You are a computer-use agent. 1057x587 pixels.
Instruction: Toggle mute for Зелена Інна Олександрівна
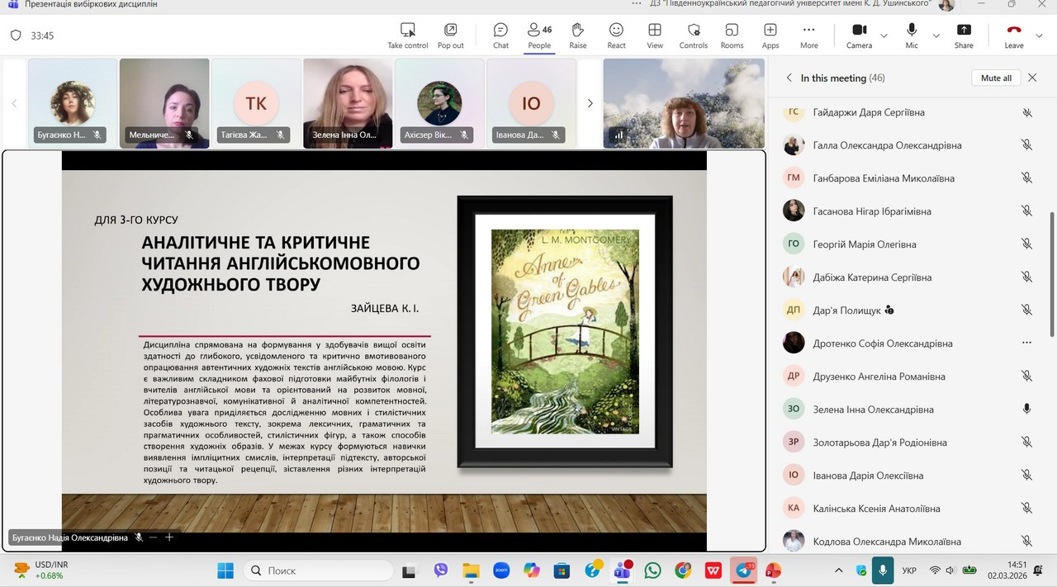point(1026,409)
